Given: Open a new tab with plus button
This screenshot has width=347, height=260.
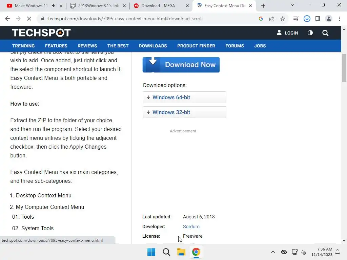Looking at the screenshot, I should pyautogui.click(x=263, y=6).
